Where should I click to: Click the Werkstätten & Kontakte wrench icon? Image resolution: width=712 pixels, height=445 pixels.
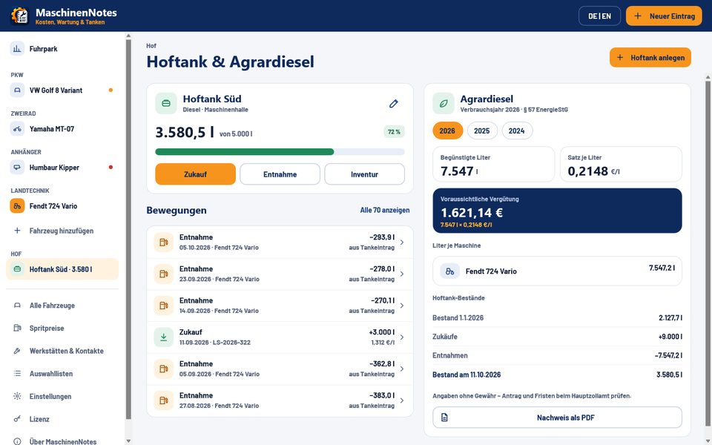click(x=17, y=351)
